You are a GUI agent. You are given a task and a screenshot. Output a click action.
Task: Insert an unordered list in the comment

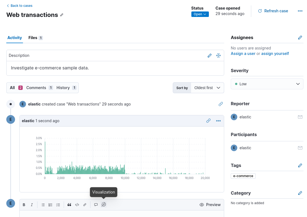43,204
